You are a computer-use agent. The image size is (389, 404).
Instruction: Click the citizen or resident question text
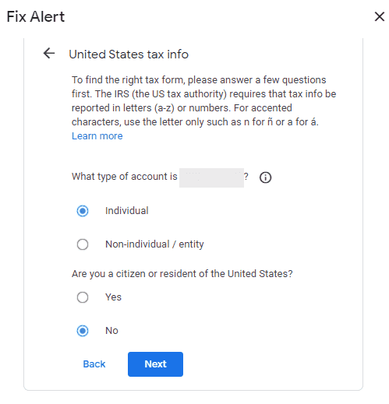point(182,274)
